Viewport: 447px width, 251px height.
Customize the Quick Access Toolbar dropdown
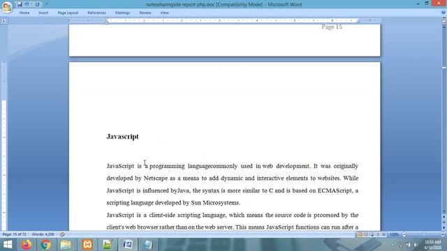click(x=47, y=4)
